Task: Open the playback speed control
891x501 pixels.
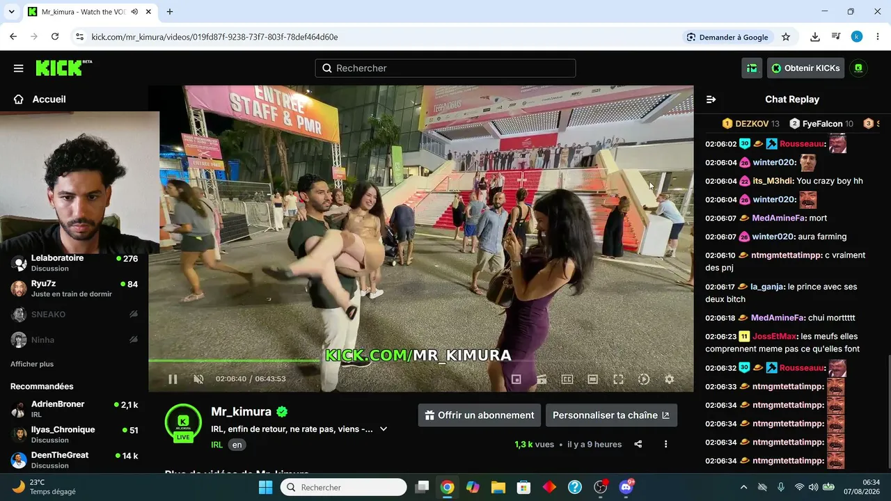Action: (x=644, y=379)
